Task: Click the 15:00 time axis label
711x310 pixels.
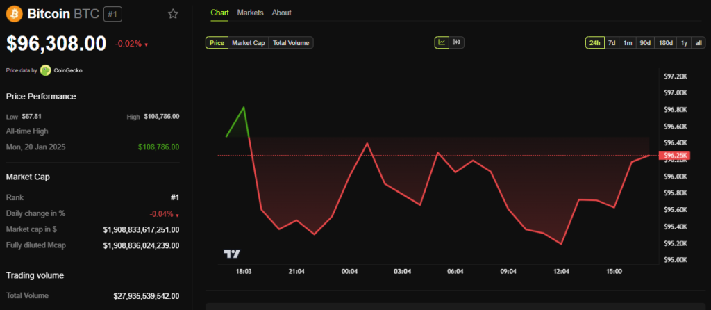Action: point(614,271)
